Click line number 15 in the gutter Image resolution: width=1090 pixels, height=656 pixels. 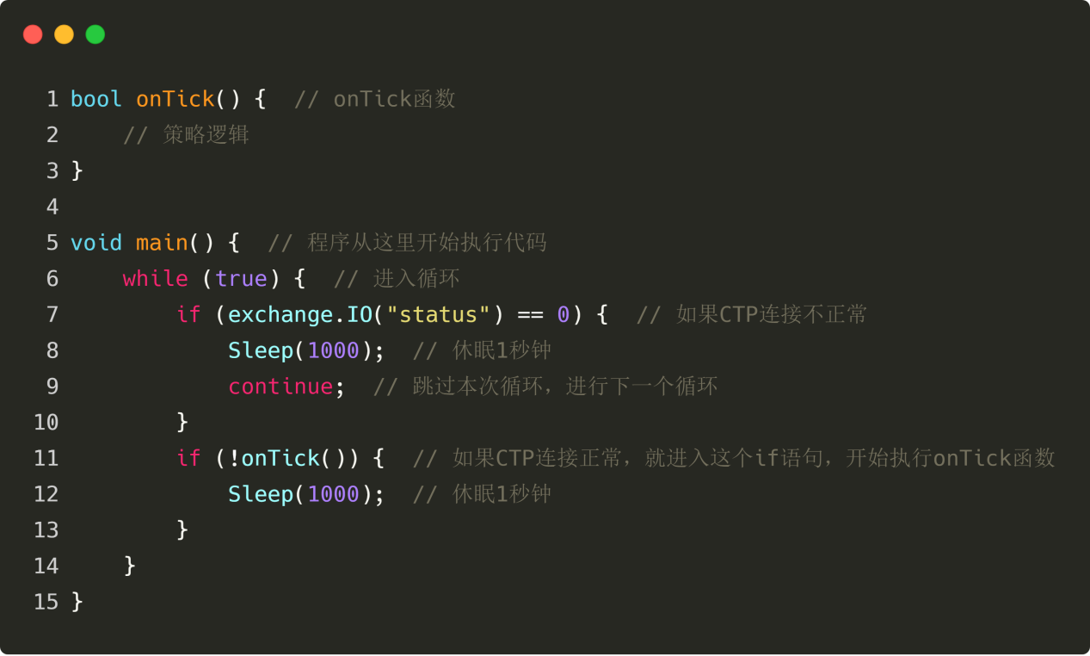click(46, 602)
